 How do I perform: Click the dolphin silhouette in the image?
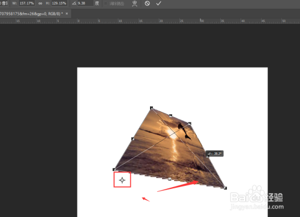tap(184, 131)
